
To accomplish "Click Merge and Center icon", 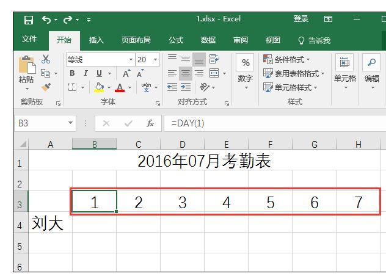I will pos(214,73).
